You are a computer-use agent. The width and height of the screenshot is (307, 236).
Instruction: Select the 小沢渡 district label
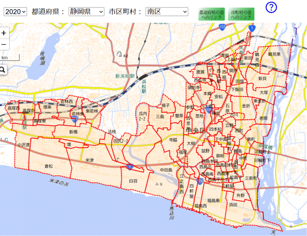click(24, 145)
